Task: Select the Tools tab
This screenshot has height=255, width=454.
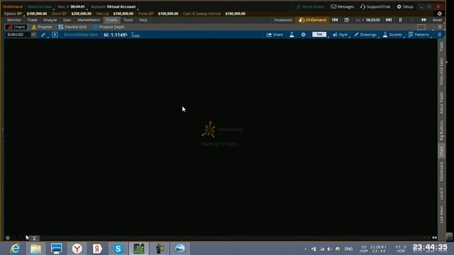Action: click(x=128, y=20)
